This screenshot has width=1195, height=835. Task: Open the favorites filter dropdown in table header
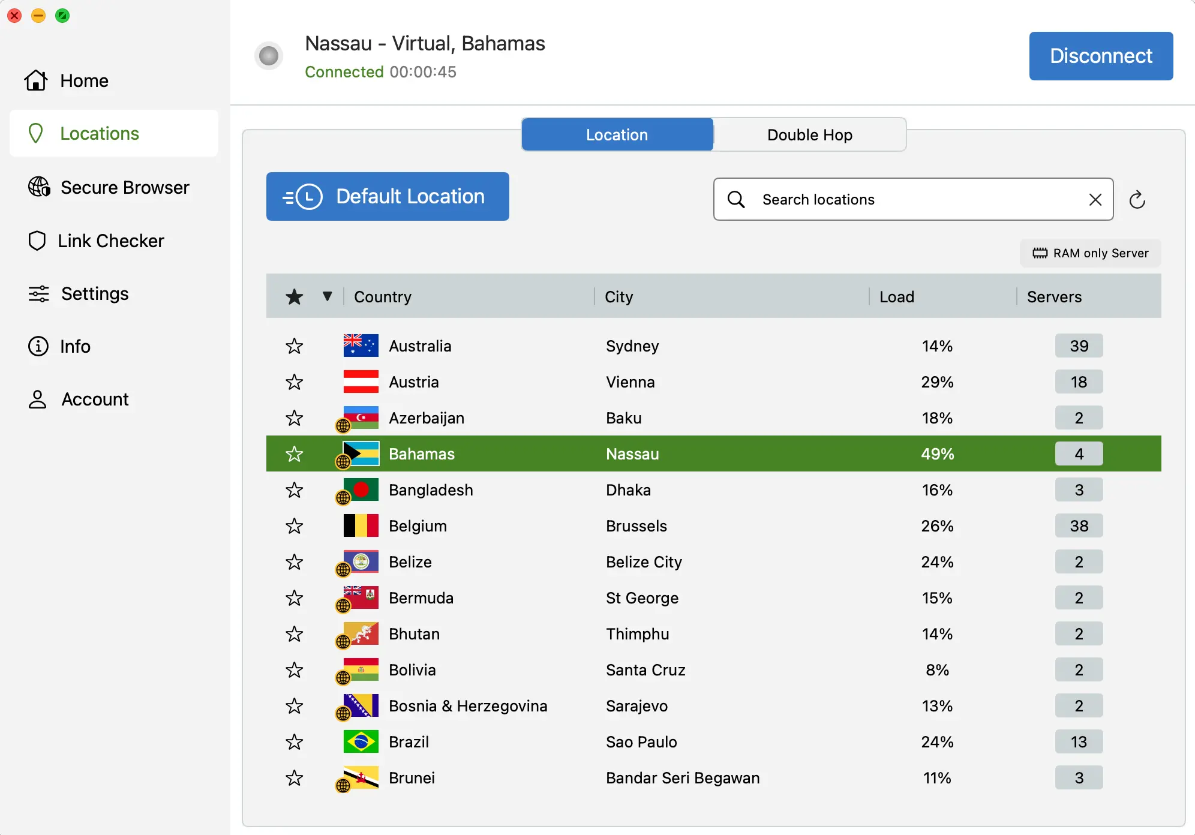327,296
